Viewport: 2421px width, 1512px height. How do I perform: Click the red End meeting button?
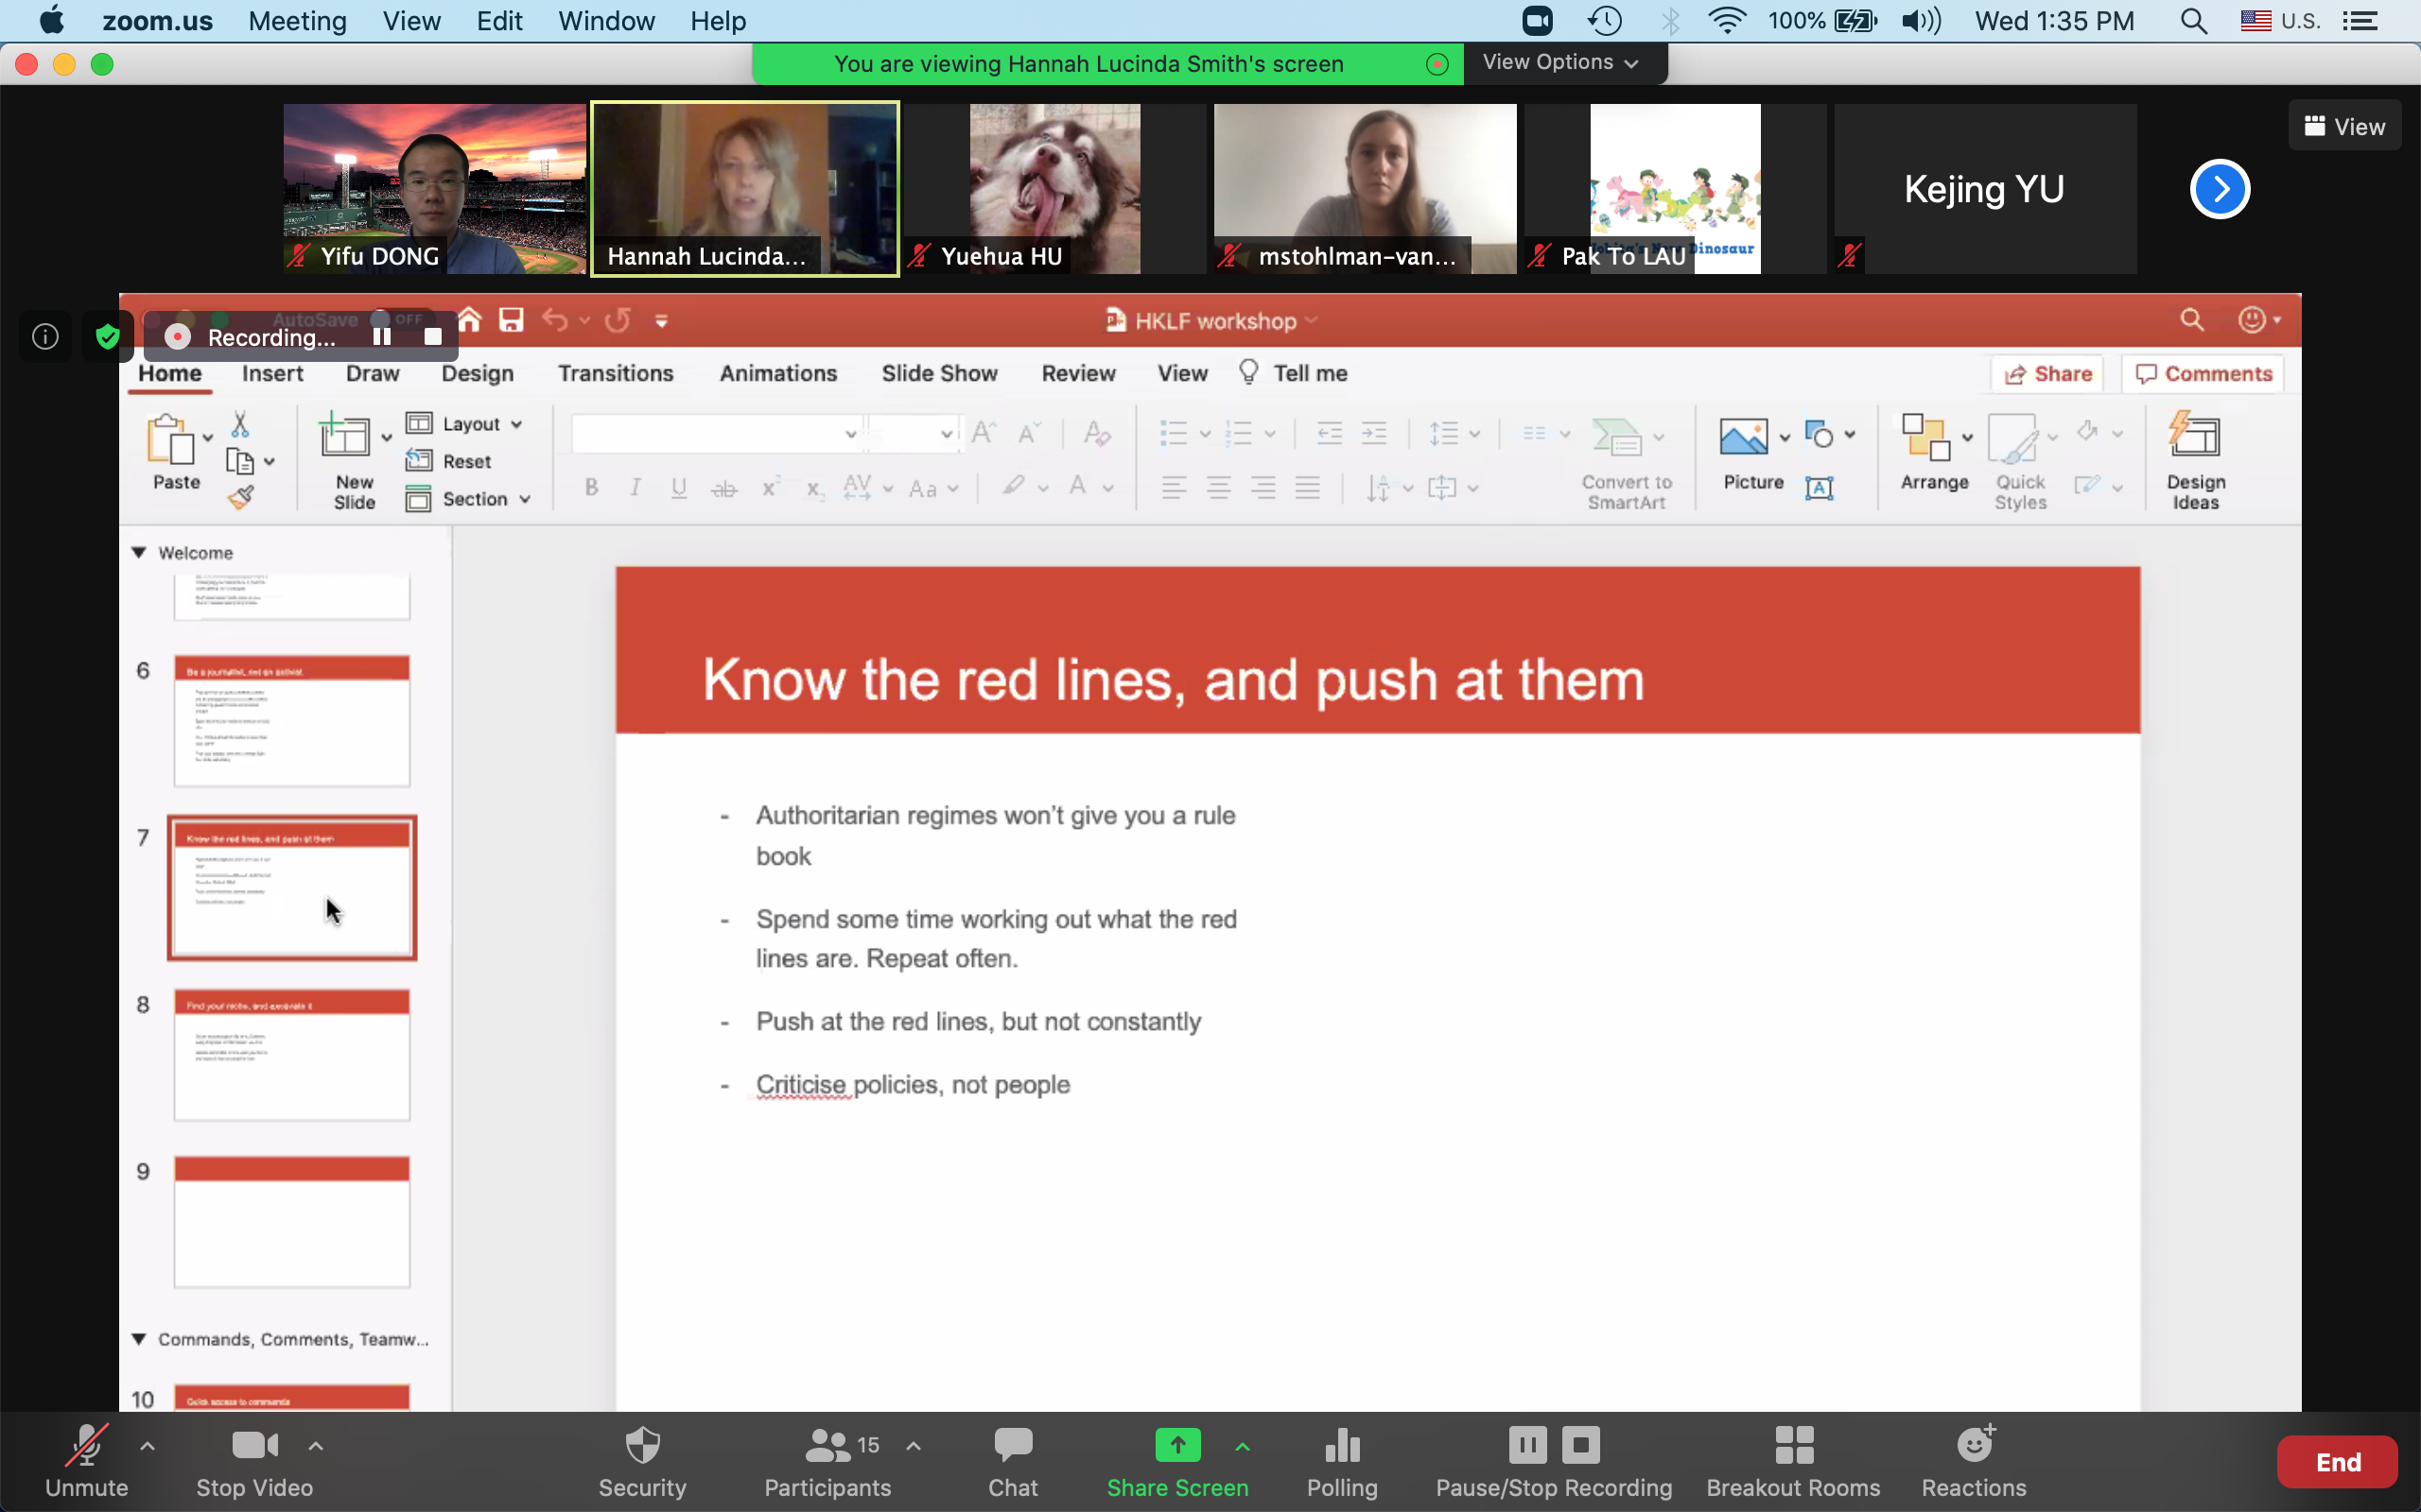coord(2337,1463)
